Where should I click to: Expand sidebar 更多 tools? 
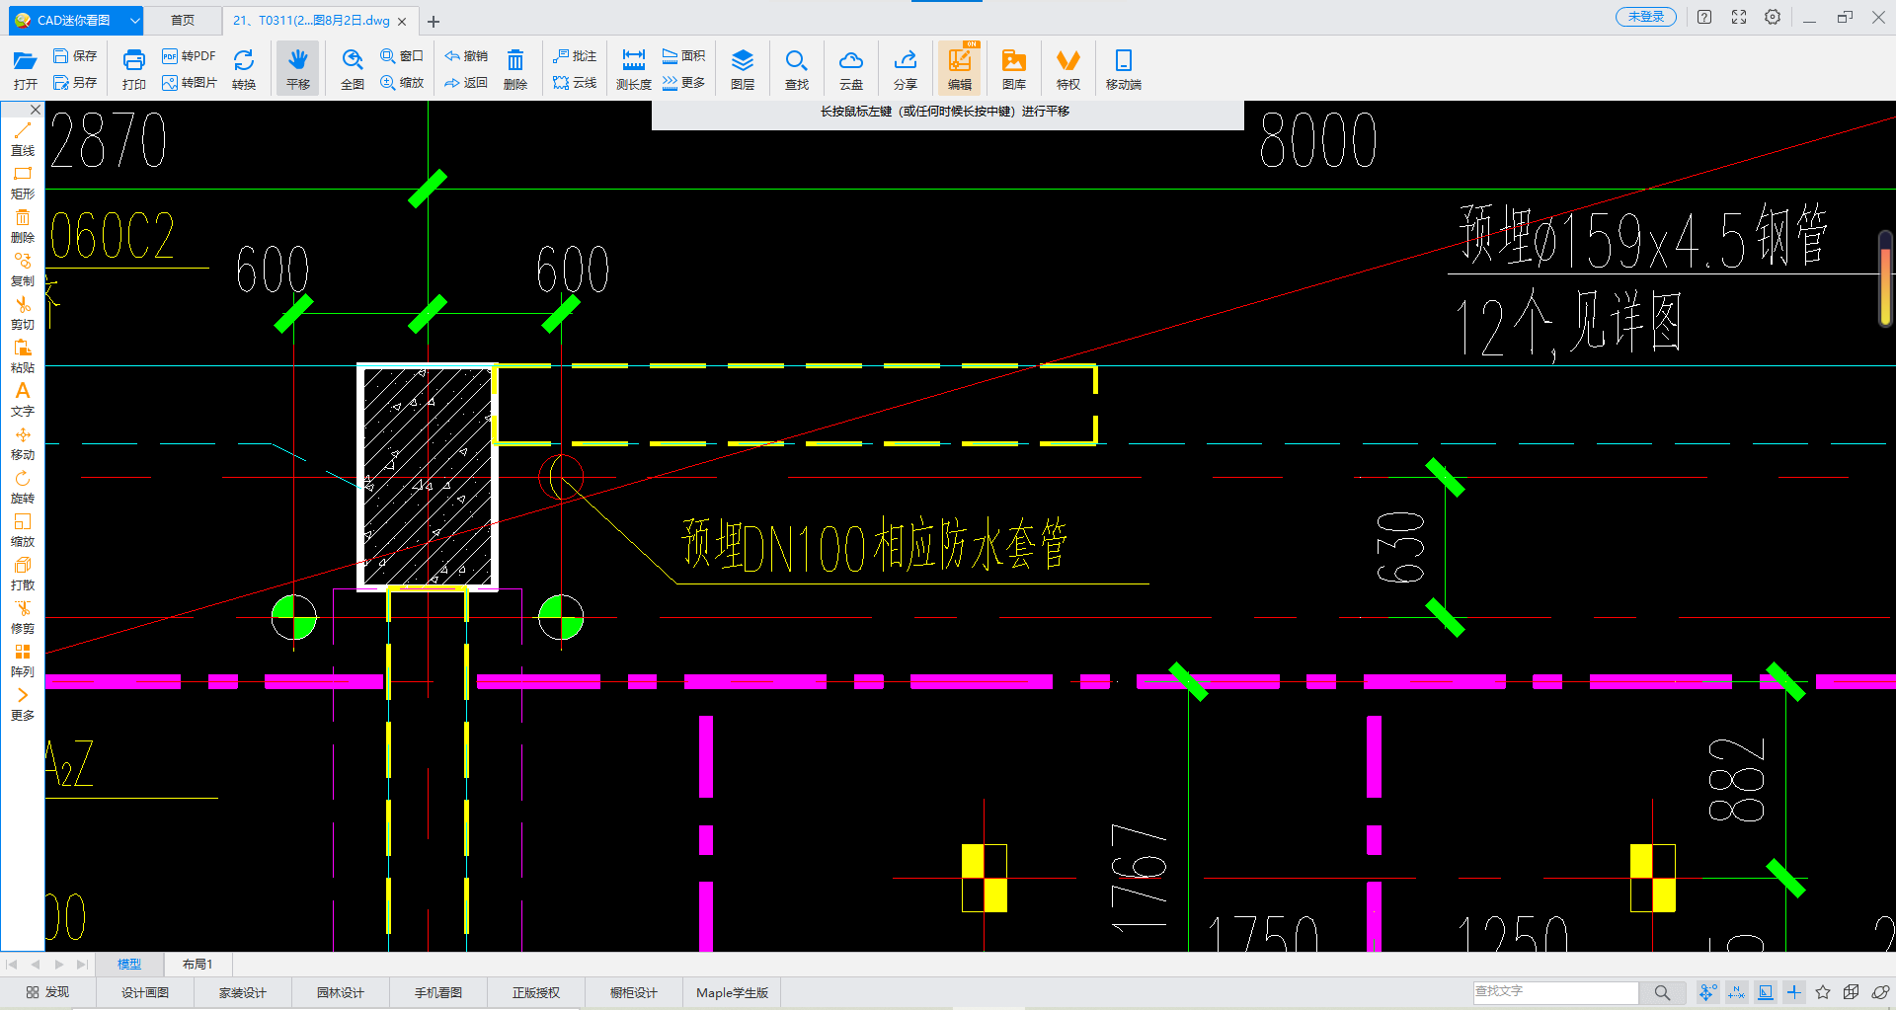pyautogui.click(x=23, y=704)
